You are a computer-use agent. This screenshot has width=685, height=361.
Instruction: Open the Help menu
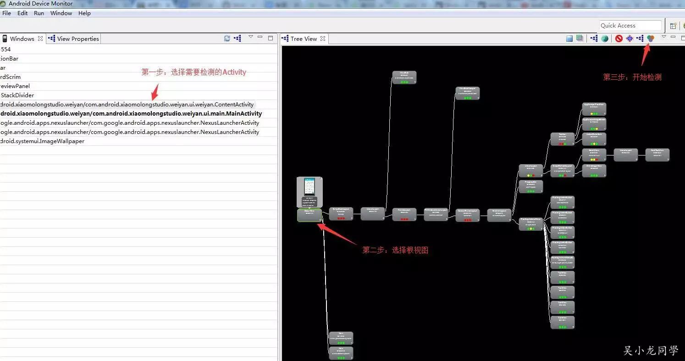coord(84,13)
